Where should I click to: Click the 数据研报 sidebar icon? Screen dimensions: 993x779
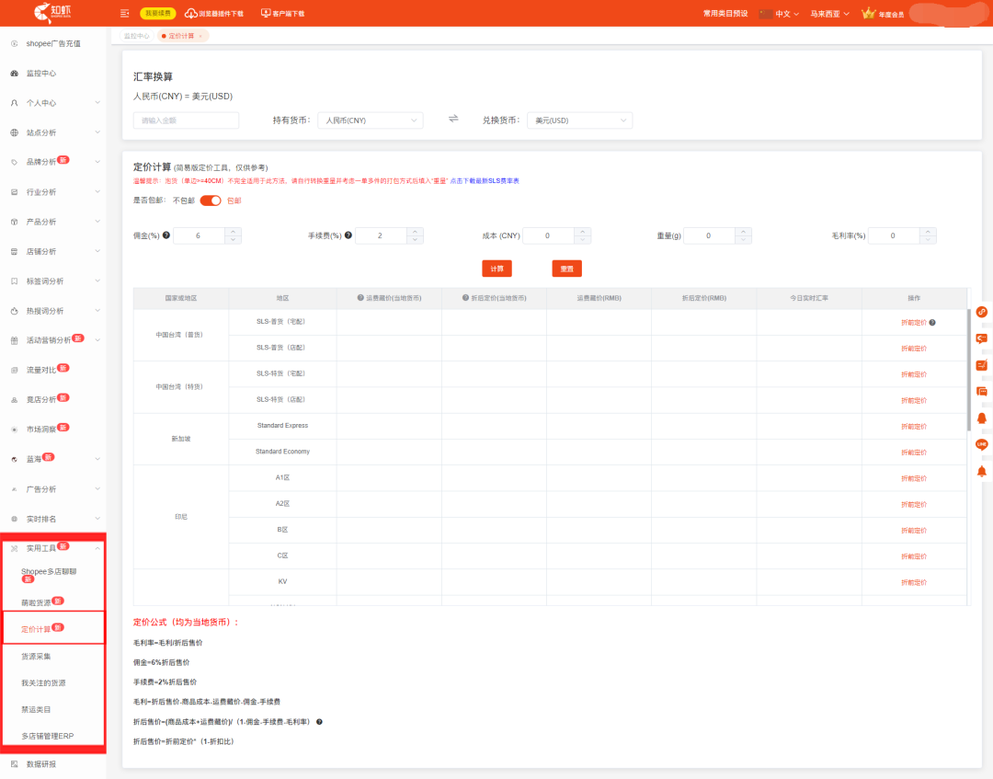point(14,763)
